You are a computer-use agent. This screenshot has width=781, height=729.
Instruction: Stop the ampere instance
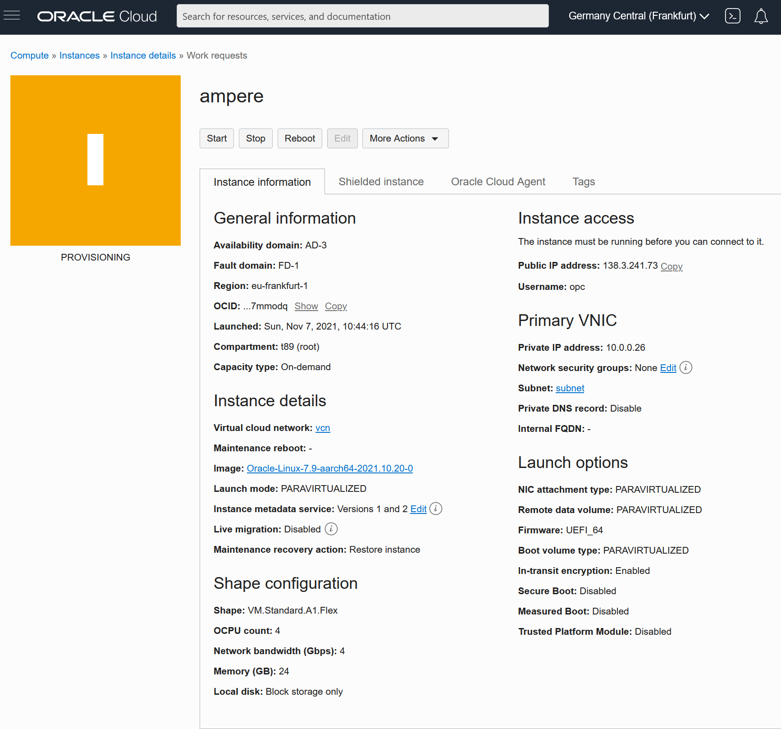[255, 138]
